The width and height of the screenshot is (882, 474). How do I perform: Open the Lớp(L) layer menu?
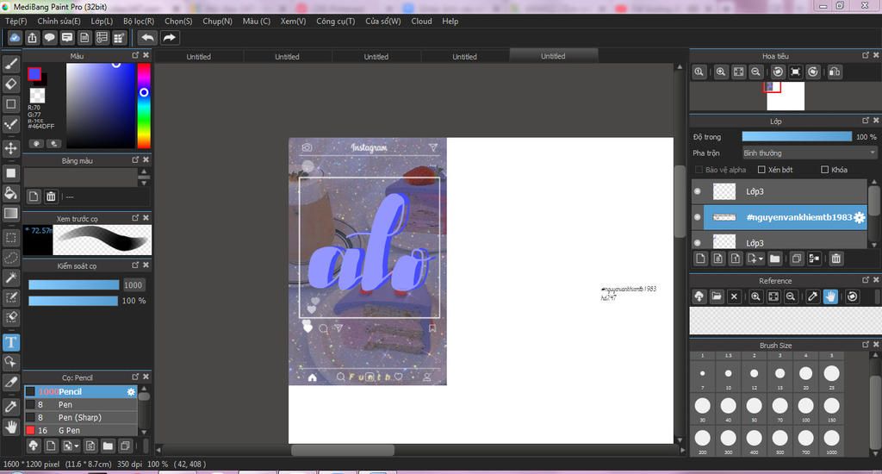[x=102, y=21]
